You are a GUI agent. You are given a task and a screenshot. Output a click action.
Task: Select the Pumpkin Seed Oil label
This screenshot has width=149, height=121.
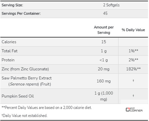click(x=18, y=96)
